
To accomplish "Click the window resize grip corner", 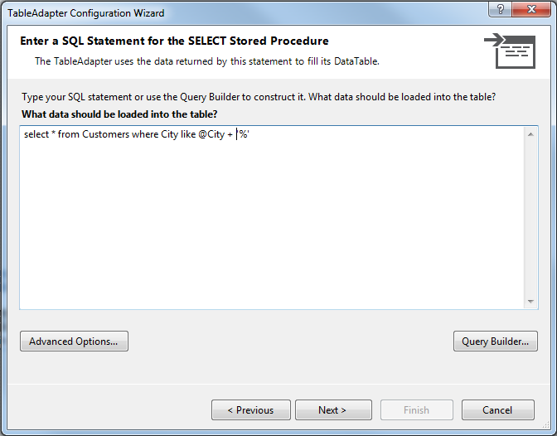I will pyautogui.click(x=546, y=425).
